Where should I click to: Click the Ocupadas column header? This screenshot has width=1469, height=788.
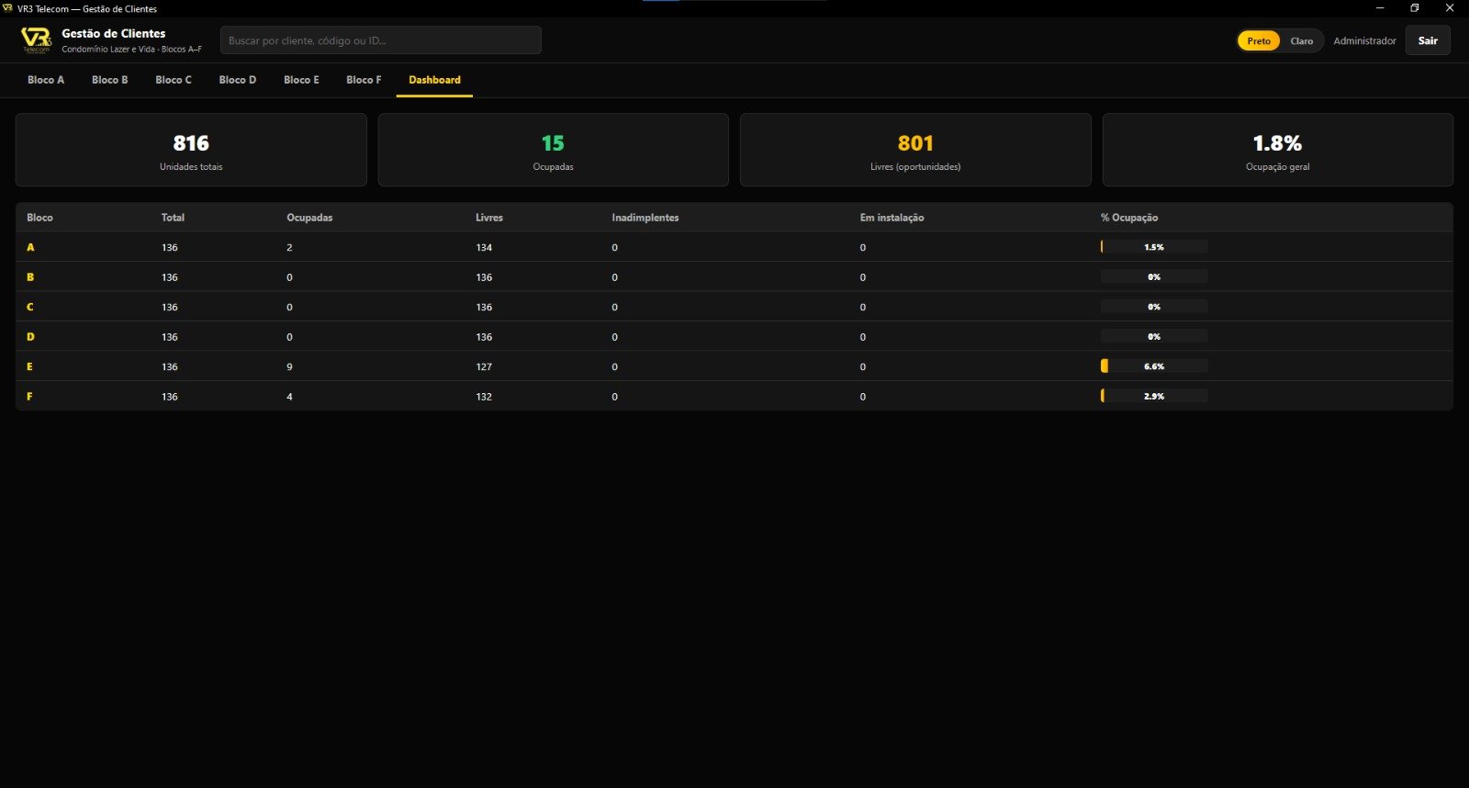(x=309, y=218)
